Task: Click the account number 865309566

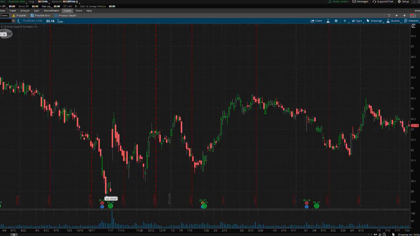Action: coord(69,2)
